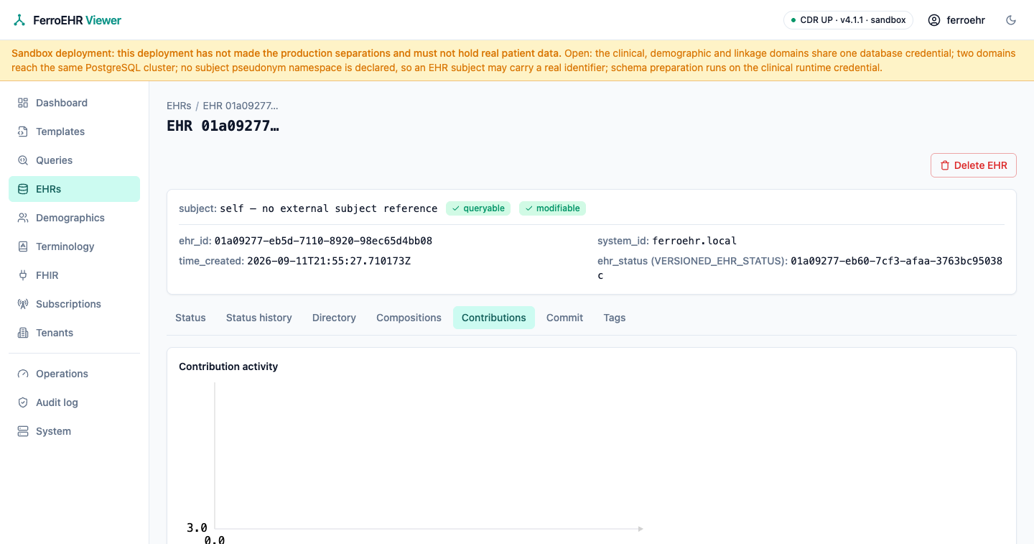Toggle dark mode moon icon
The height and width of the screenshot is (544, 1034).
(x=1011, y=20)
